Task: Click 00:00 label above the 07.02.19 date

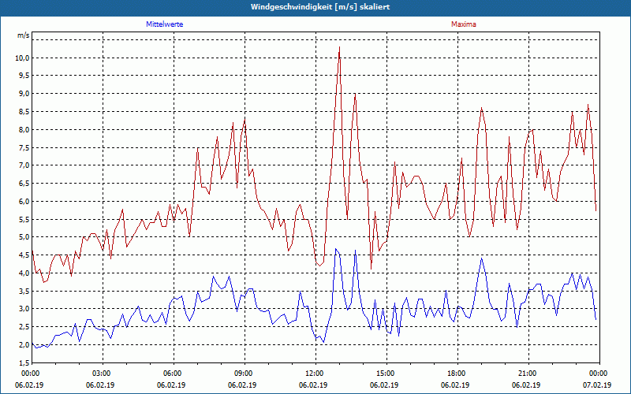Action: [x=599, y=374]
